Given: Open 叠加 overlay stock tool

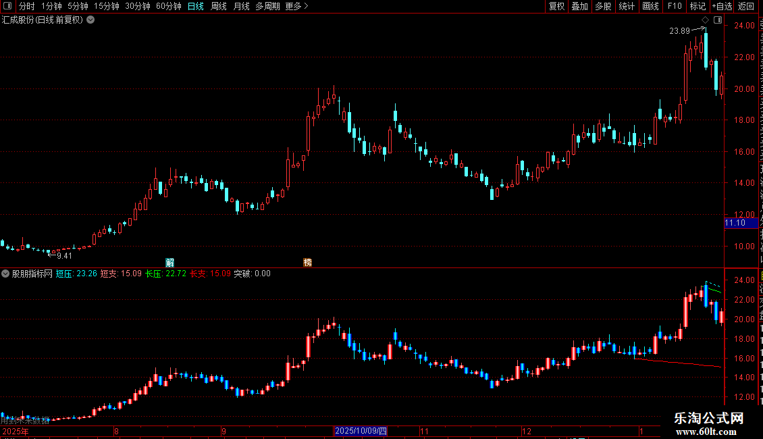Looking at the screenshot, I should (580, 6).
